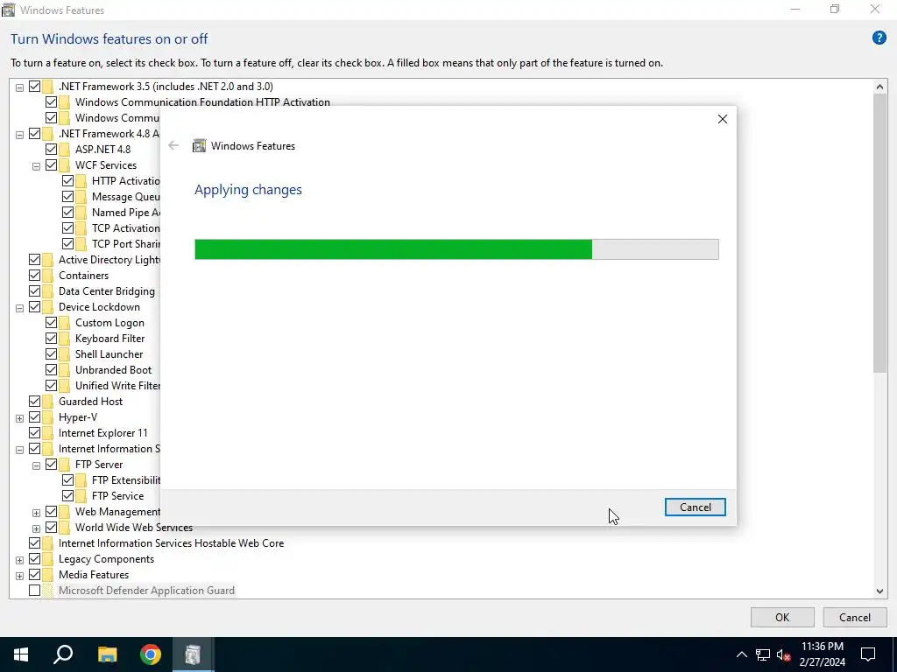Click the feature list scroll up arrow
The height and width of the screenshot is (672, 897).
click(x=879, y=87)
